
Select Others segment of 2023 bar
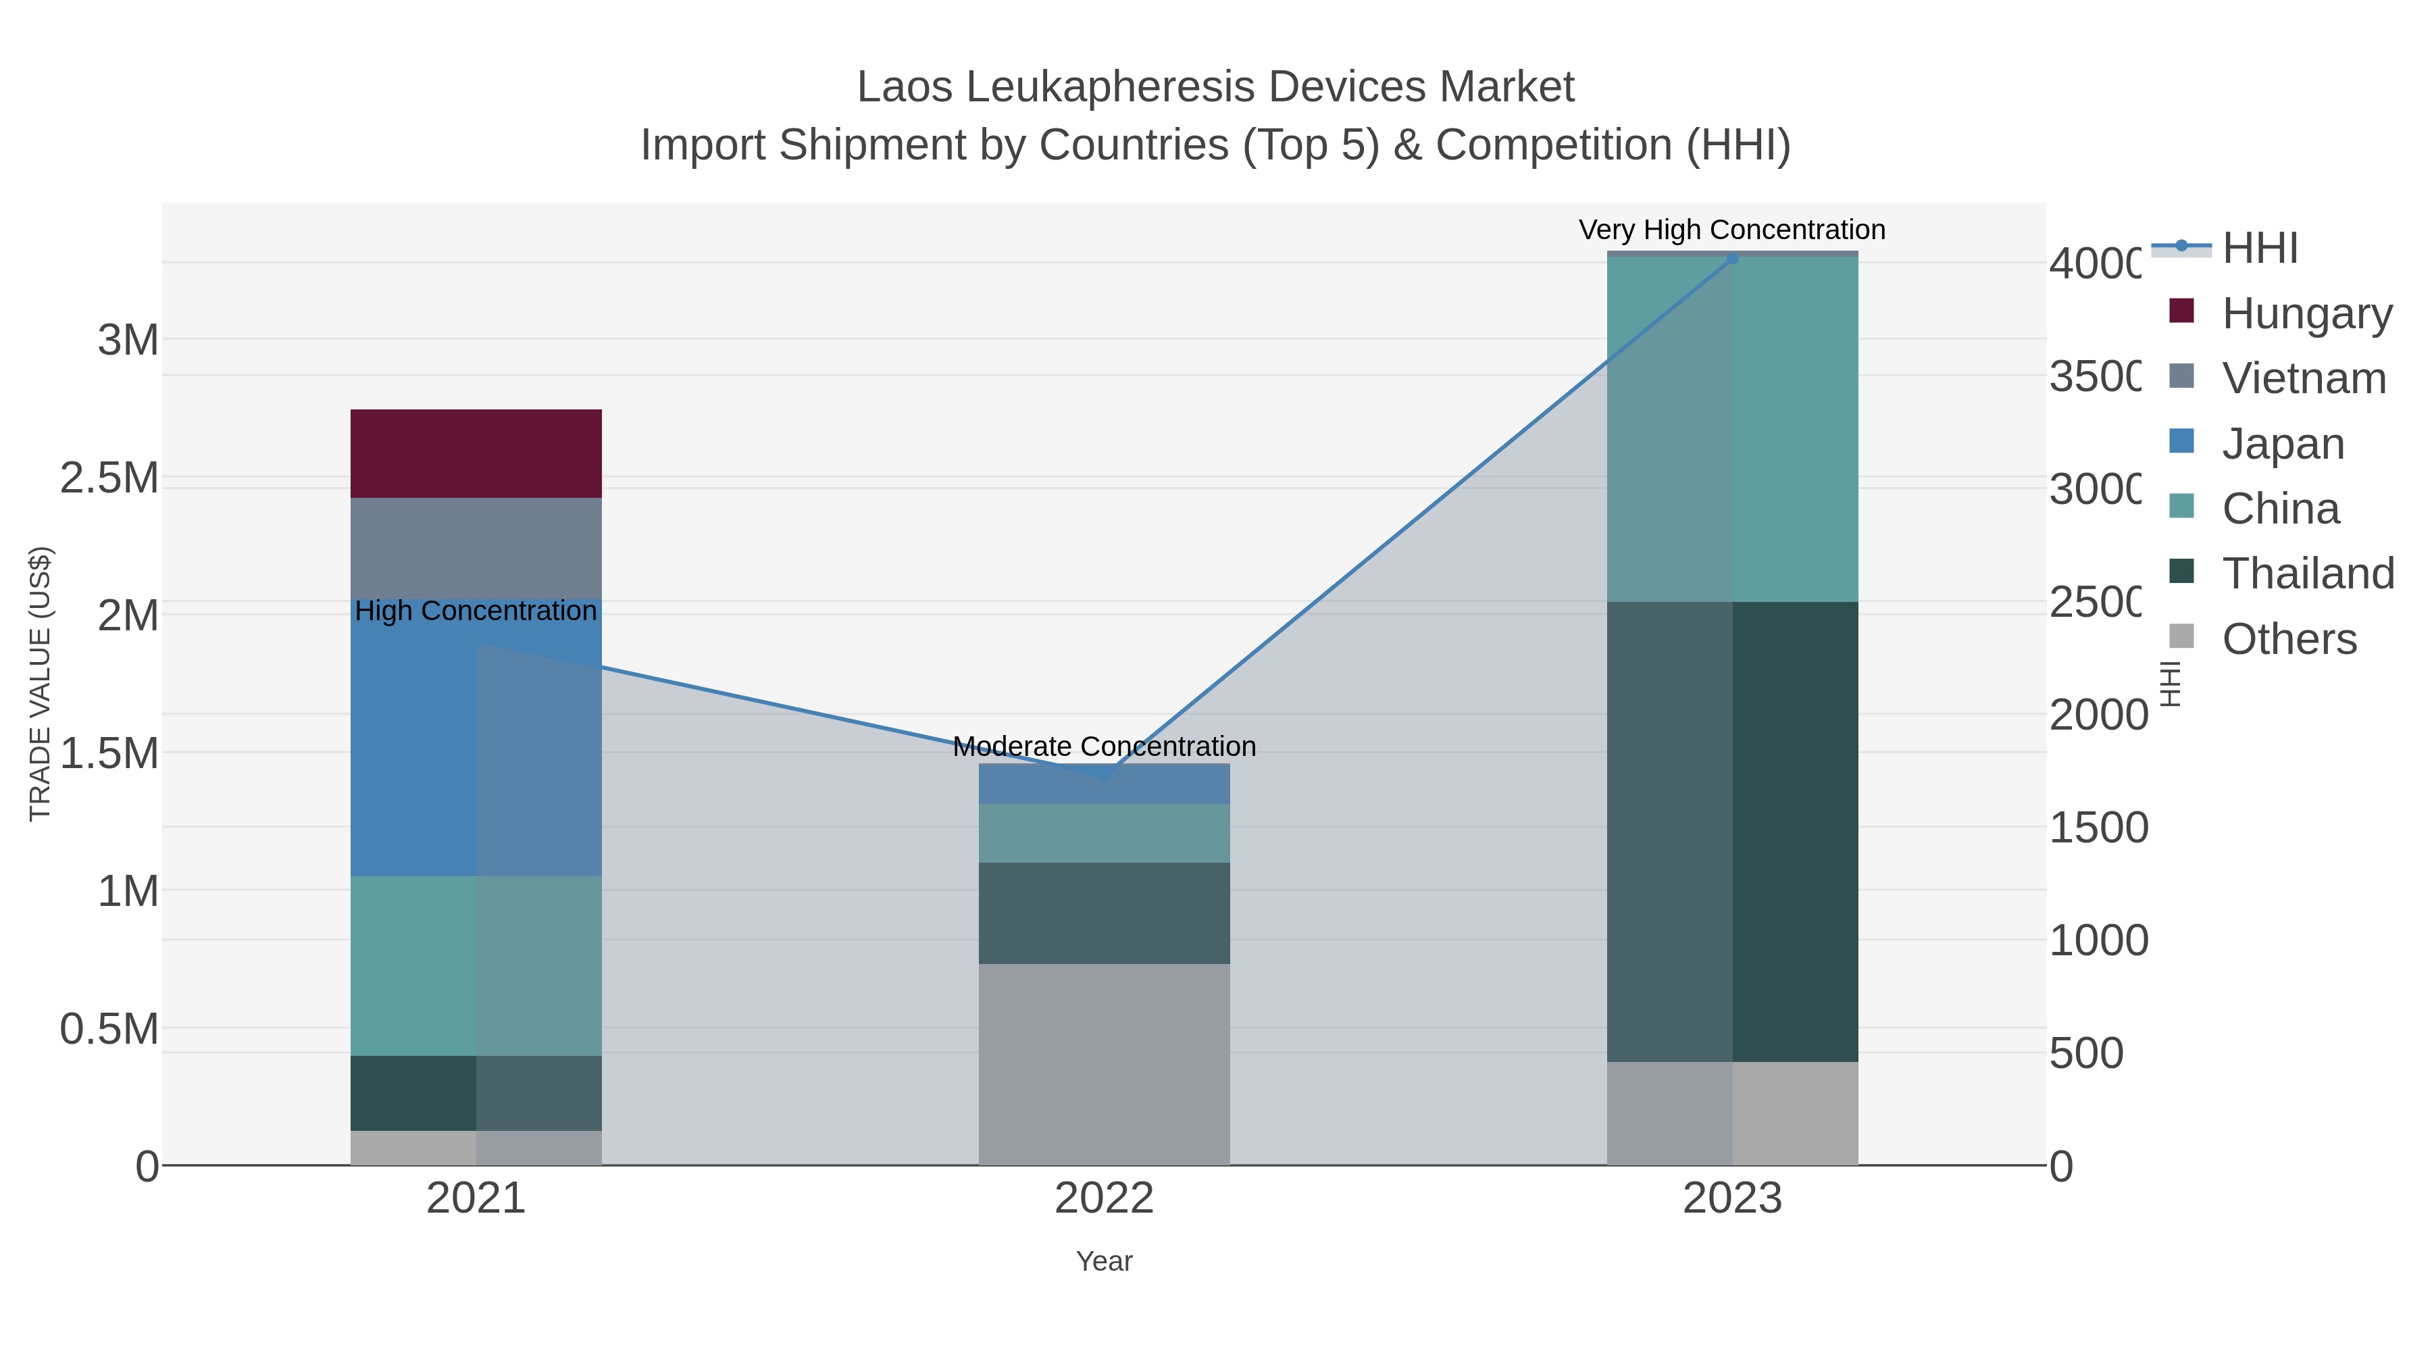point(1732,1113)
